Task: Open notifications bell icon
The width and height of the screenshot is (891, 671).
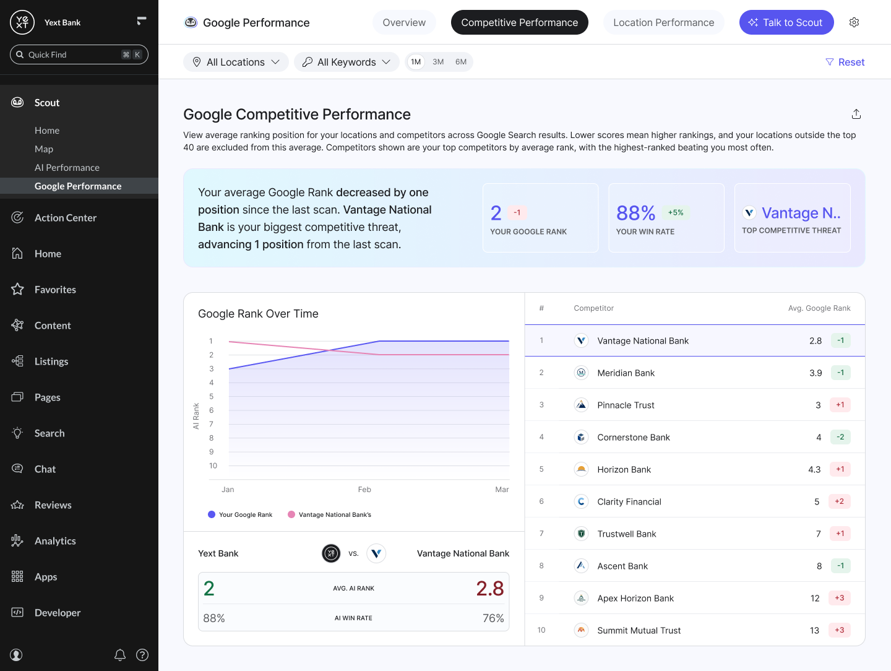Action: (120, 655)
